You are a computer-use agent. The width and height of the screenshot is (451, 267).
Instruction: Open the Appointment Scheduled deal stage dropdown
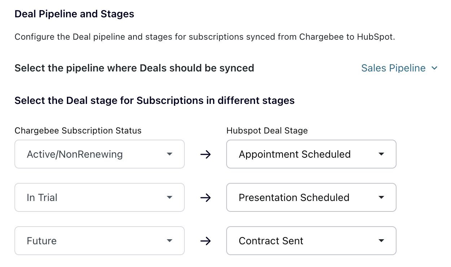(311, 154)
